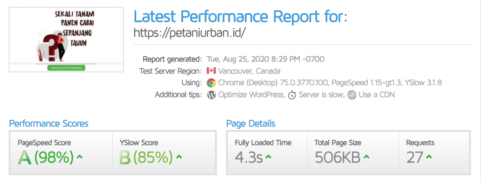
Task: Select the YSlow Score B (85%) box
Action: pyautogui.click(x=164, y=152)
